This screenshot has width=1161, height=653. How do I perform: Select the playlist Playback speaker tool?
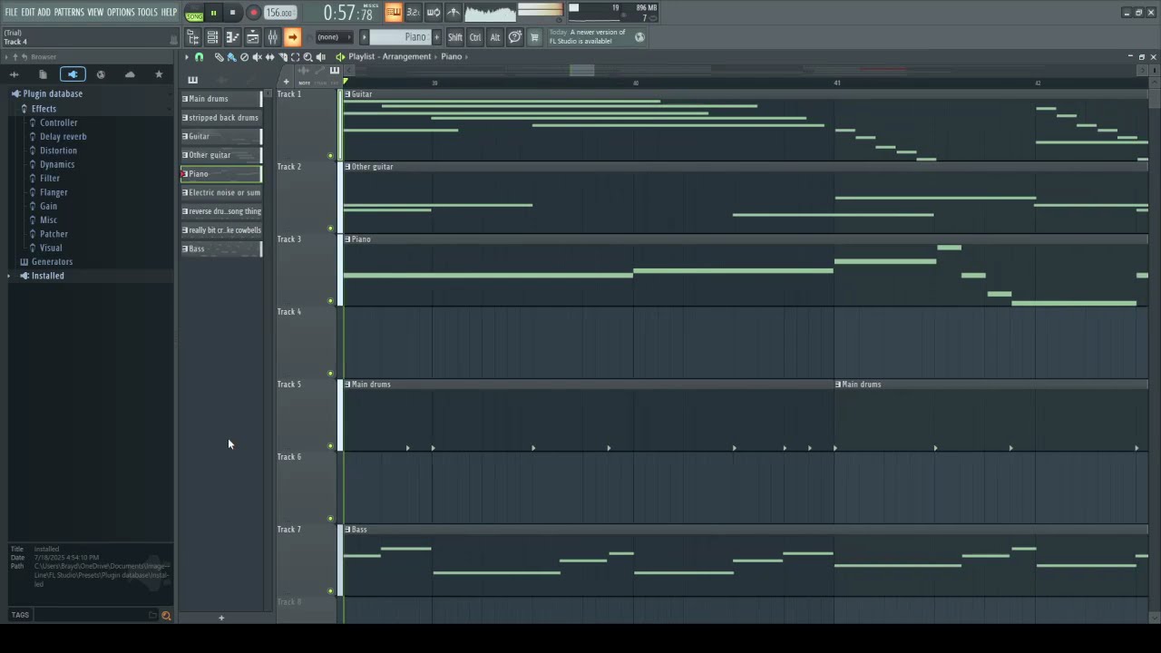click(x=320, y=56)
